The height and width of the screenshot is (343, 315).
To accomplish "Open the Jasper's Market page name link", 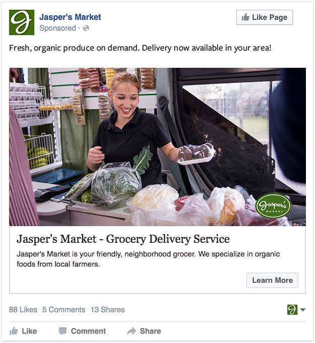I will [x=70, y=17].
